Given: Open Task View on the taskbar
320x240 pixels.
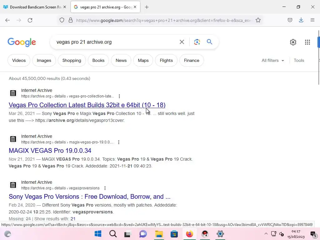Looking at the screenshot, I should 127,234.
